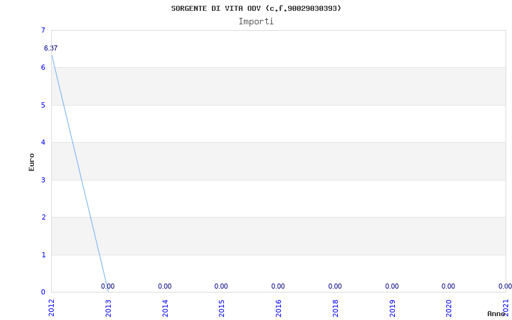512x320 pixels.
Task: Select the Importi subtitle
Action: [x=256, y=22]
